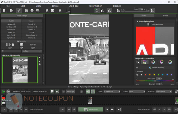
Task: Reset the spectral sensitivity setting
Action: tap(137, 68)
